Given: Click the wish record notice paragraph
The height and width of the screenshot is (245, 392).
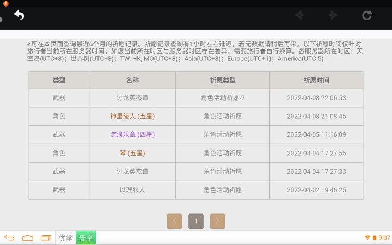Looking at the screenshot, I should click(195, 51).
